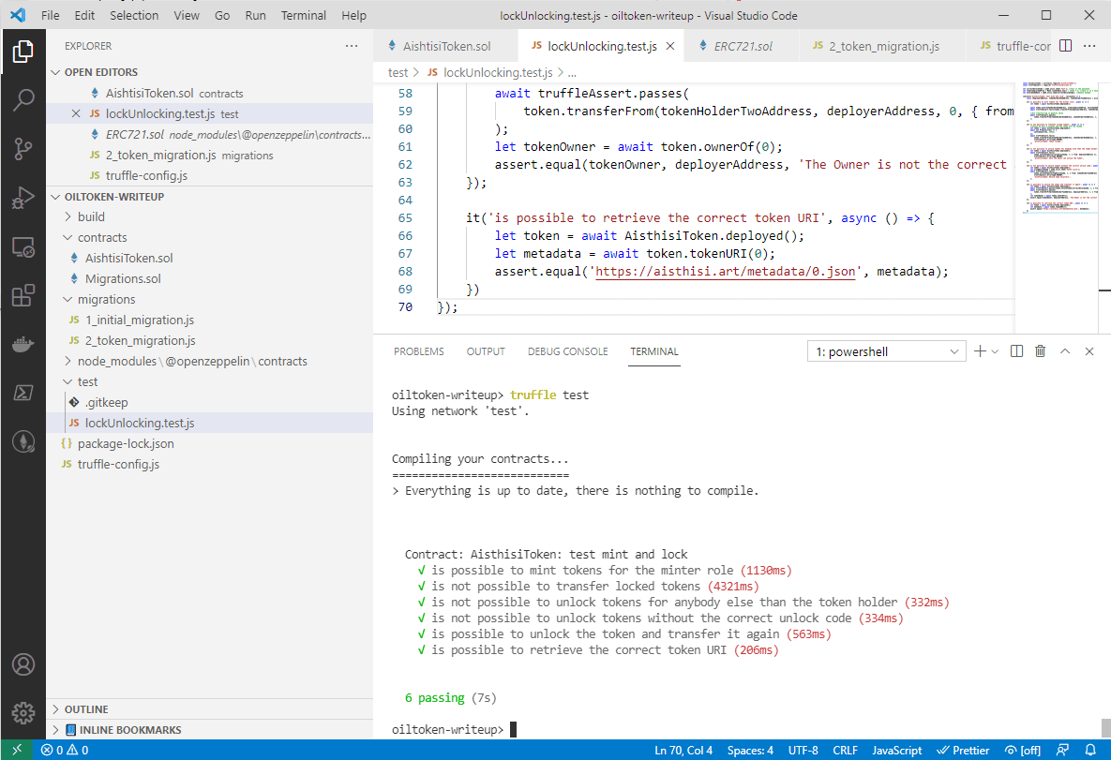Close lockUnlocking.test.js in Open Editors list
This screenshot has height=760, width=1111.
[x=76, y=114]
